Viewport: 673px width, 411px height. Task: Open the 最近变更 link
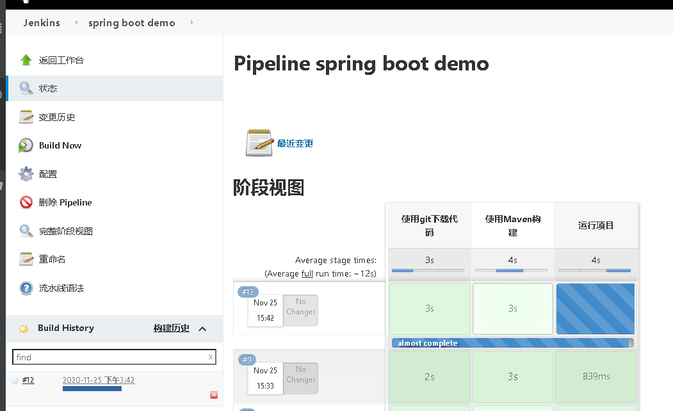pyautogui.click(x=295, y=143)
